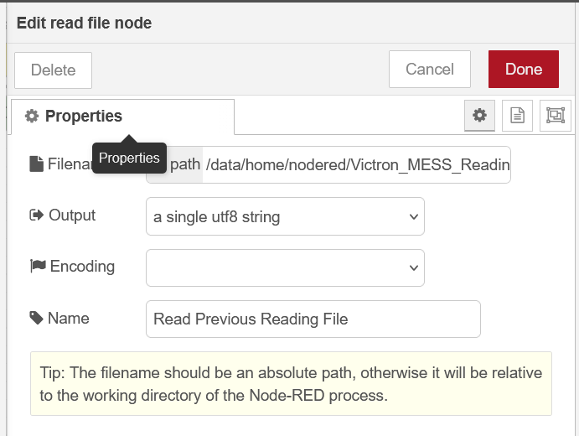
Task: Click the 'Edit read file node' title
Action: coord(84,23)
